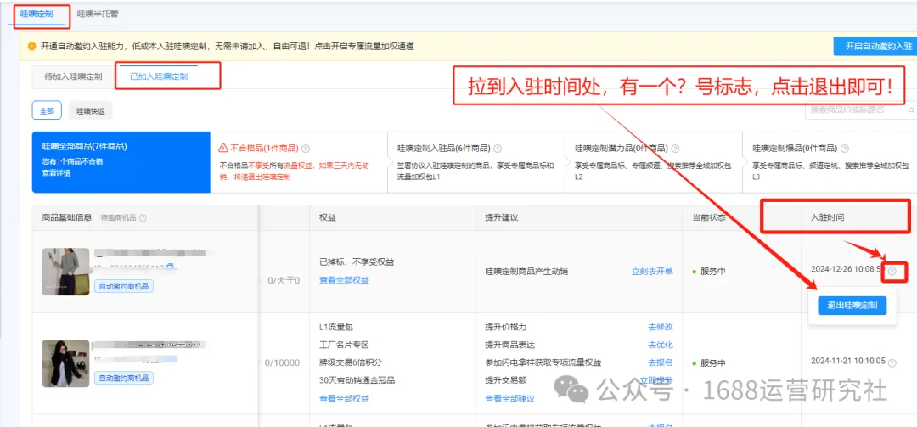The height and width of the screenshot is (427, 917).
Task: Click help icon next to 哇噢定制潜力品(0件商品)
Action: point(676,149)
